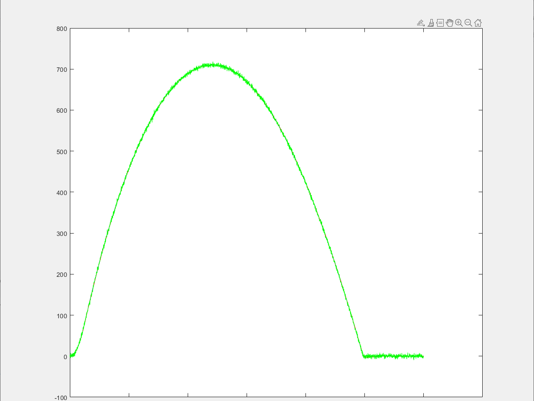Select the Zoom In magnifier
534x401 pixels.
pos(459,23)
